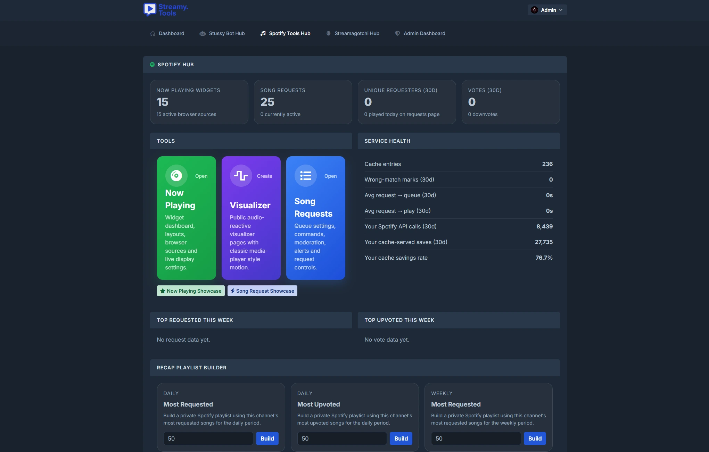Expand the Admin account dropdown chevron
The width and height of the screenshot is (709, 452).
click(x=560, y=10)
